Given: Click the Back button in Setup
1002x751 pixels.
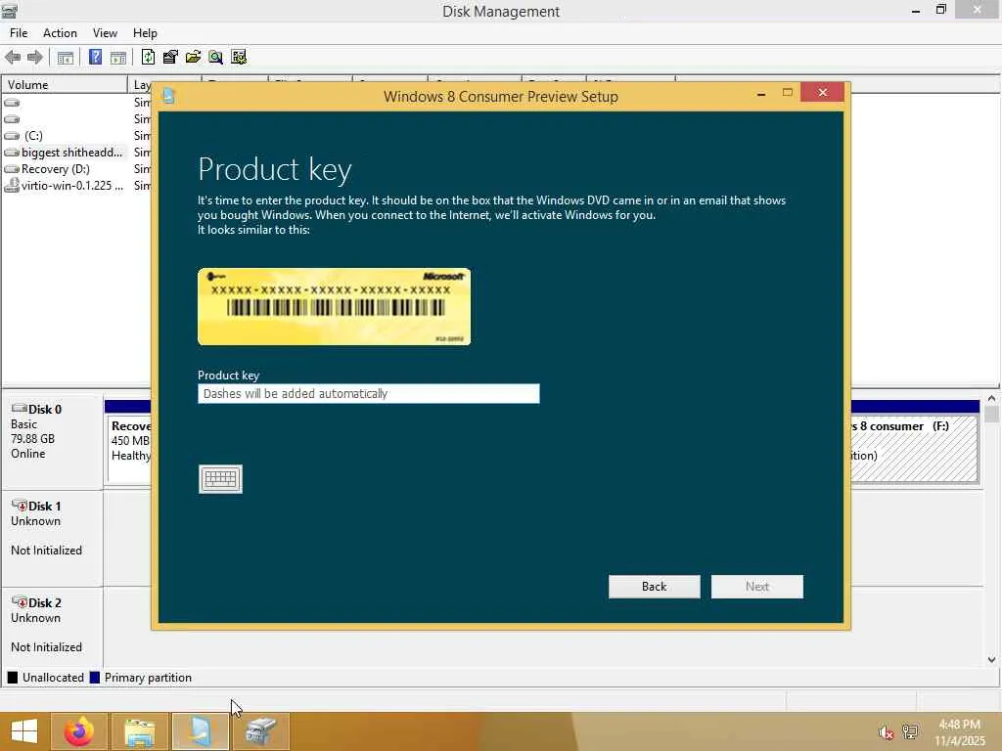Looking at the screenshot, I should click(655, 587).
